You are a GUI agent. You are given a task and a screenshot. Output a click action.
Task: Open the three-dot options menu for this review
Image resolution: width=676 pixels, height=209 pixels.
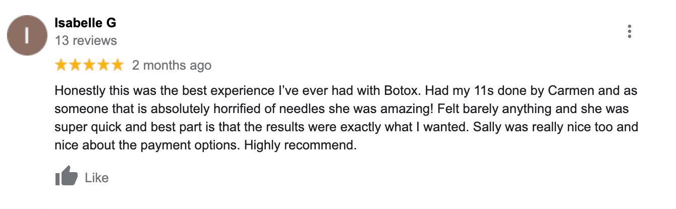629,31
